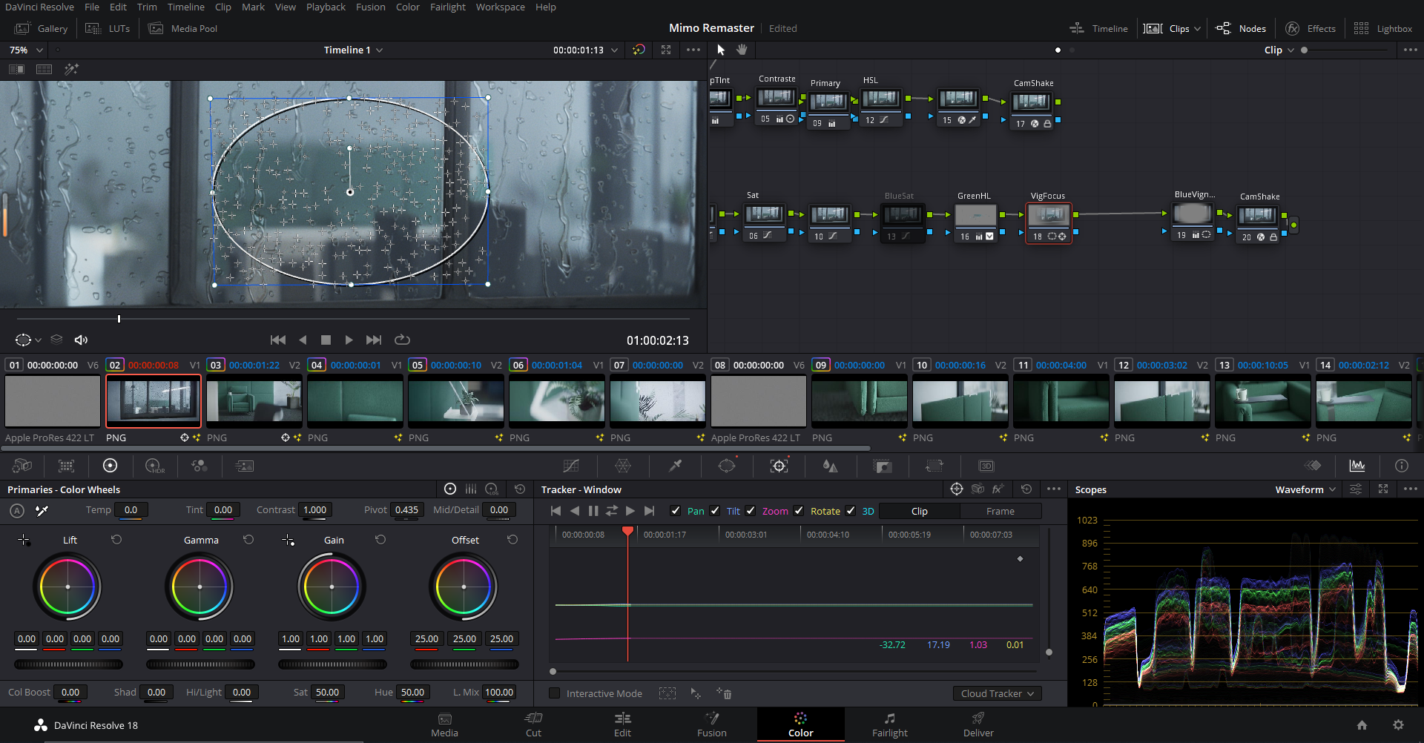
Task: Switch to the Deliver page
Action: click(x=978, y=724)
